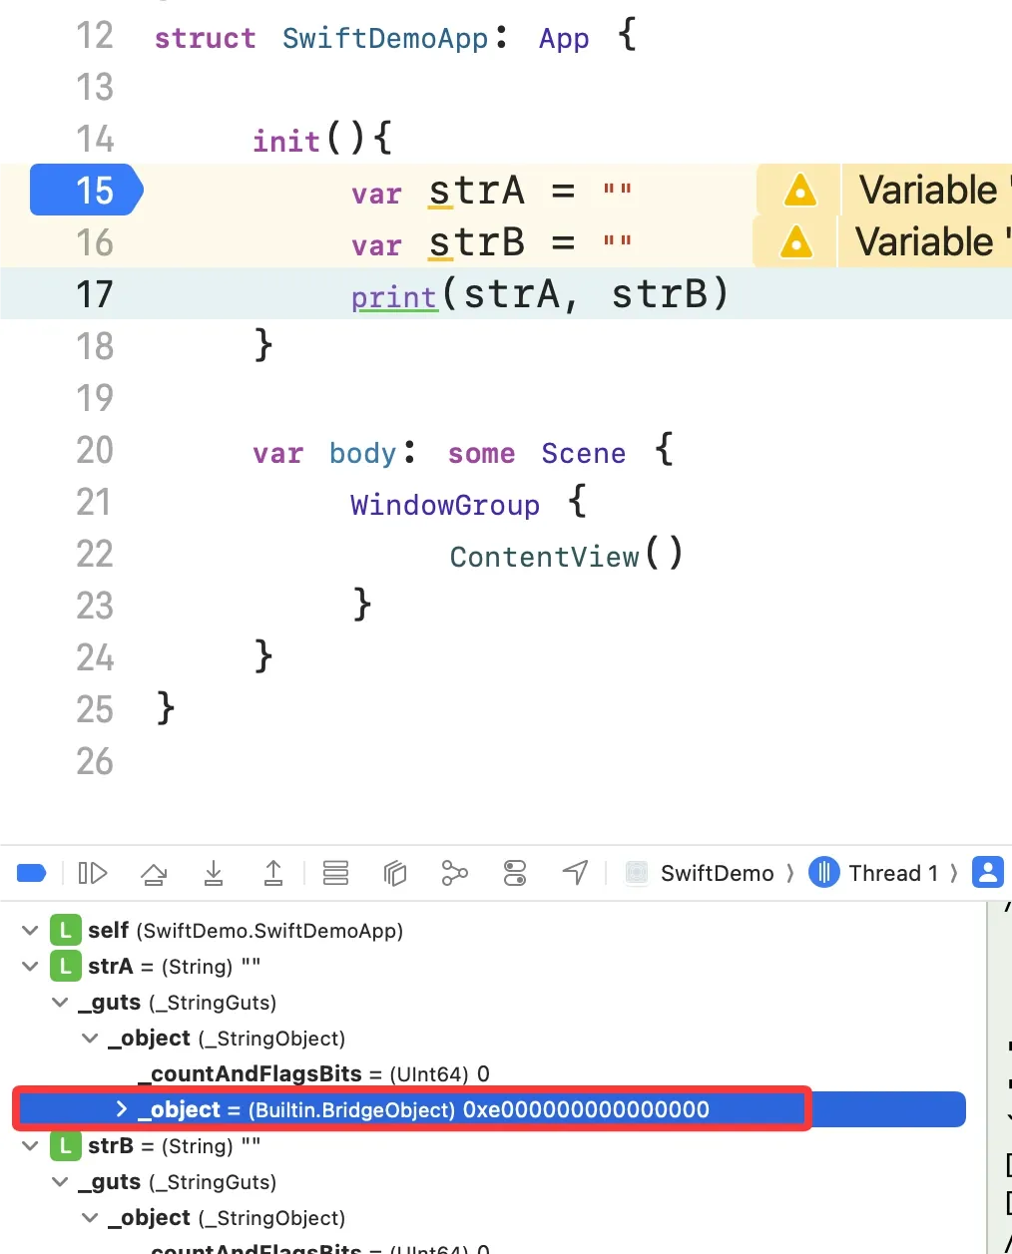Collapse _guts under strB
Screen dimensions: 1012x1254
tap(61, 1182)
